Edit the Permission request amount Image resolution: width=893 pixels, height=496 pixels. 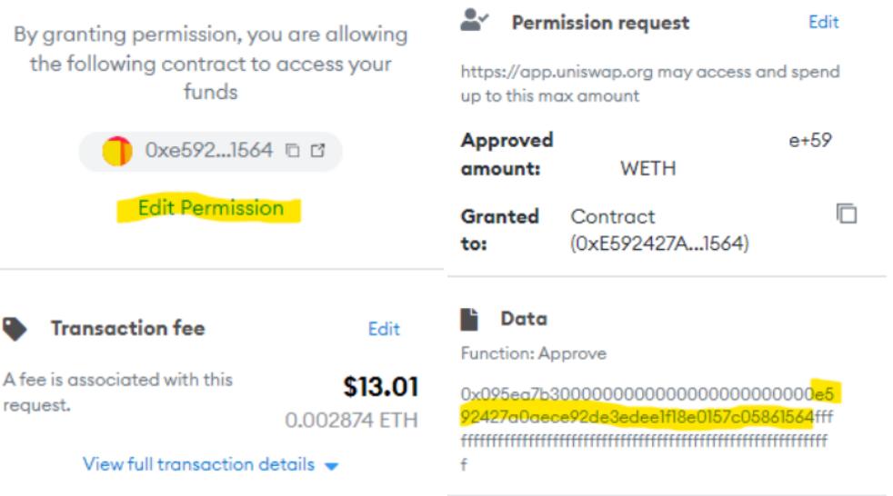tap(823, 23)
